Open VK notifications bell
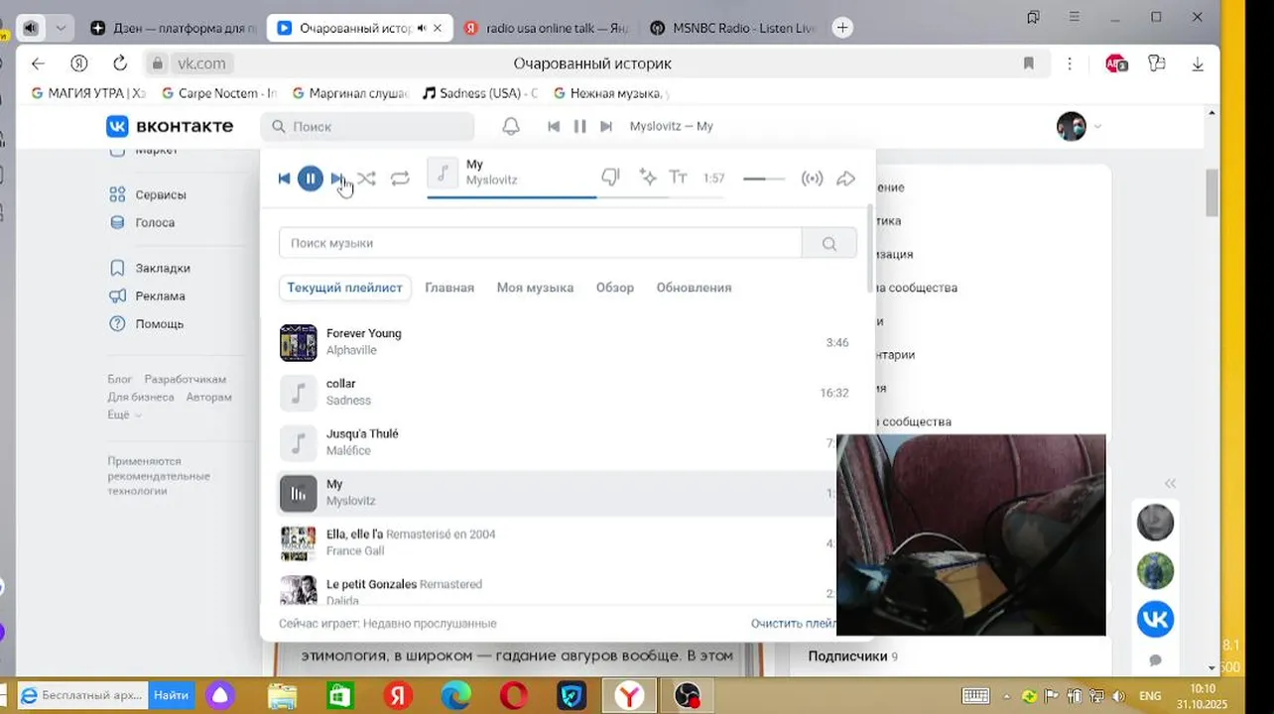The image size is (1274, 714). tap(511, 126)
